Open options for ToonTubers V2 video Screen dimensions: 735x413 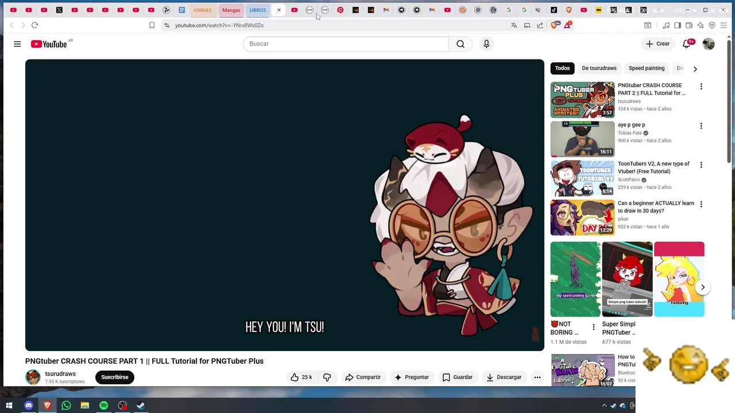click(x=701, y=165)
